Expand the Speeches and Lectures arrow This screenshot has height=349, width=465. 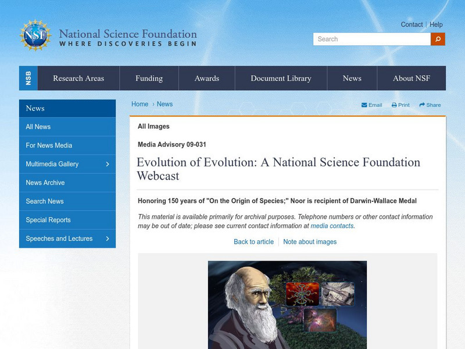pos(108,238)
